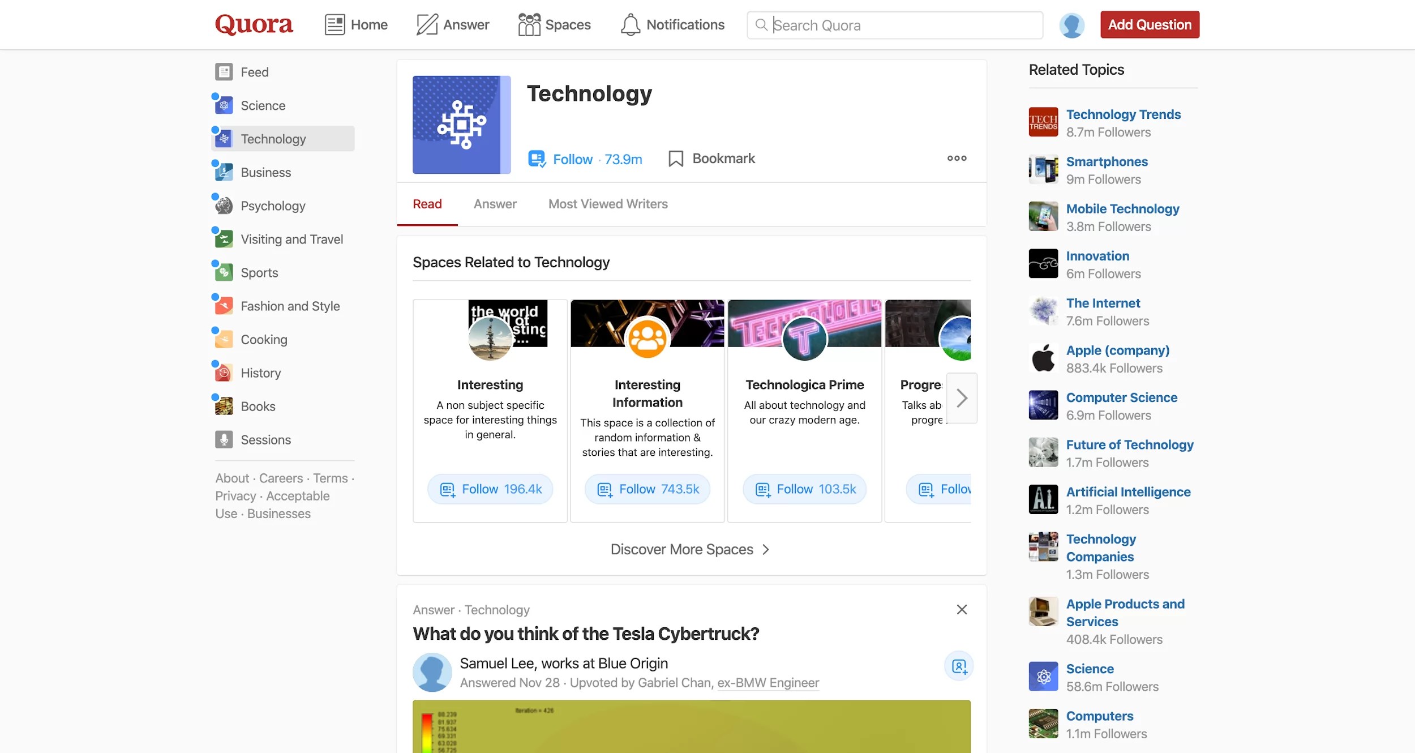This screenshot has height=753, width=1415.
Task: Click Samuel Lee's profile avatar
Action: click(x=432, y=672)
